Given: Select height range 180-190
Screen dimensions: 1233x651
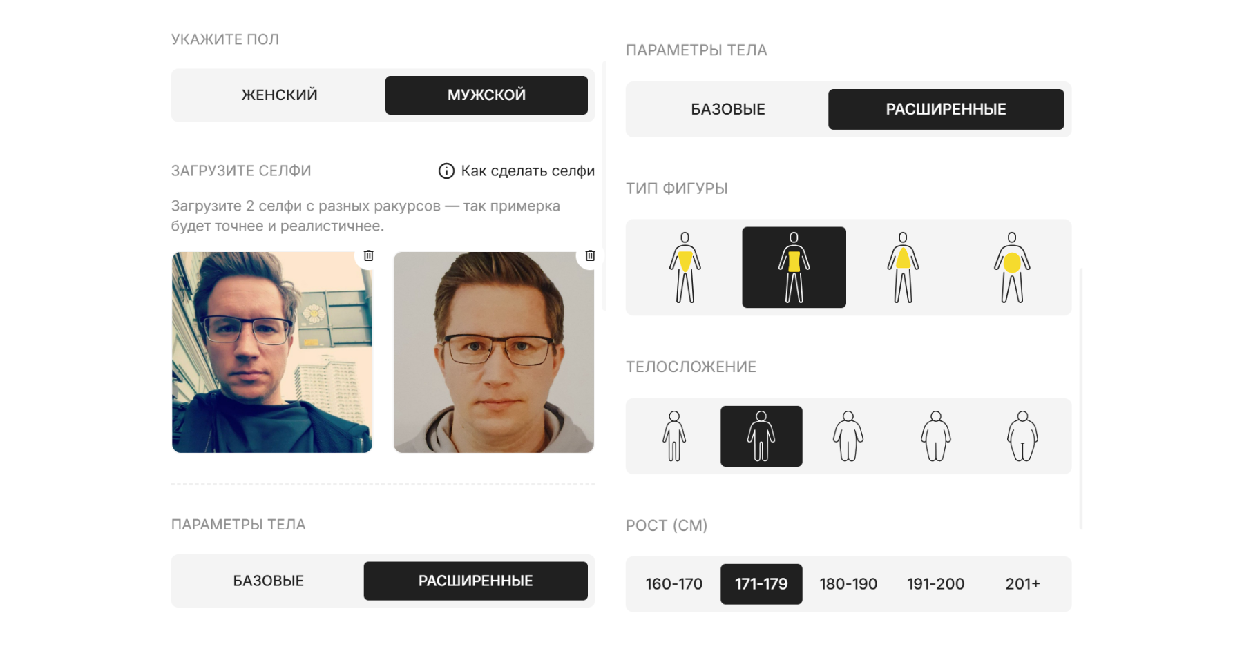Looking at the screenshot, I should pyautogui.click(x=848, y=584).
